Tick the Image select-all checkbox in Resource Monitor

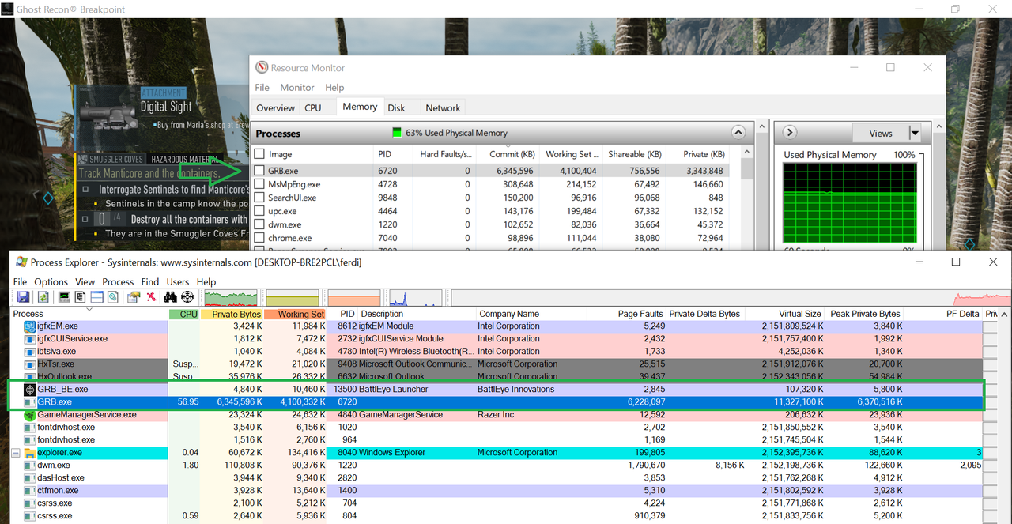(x=259, y=154)
